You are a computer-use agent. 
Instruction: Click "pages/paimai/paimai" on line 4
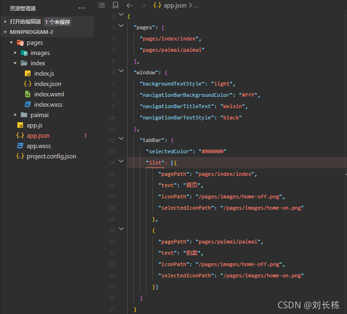coord(172,50)
